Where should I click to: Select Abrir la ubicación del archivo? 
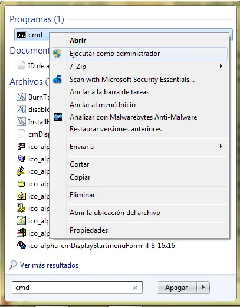(115, 213)
